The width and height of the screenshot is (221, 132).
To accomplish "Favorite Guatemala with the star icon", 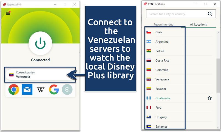I will pyautogui.click(x=209, y=98).
